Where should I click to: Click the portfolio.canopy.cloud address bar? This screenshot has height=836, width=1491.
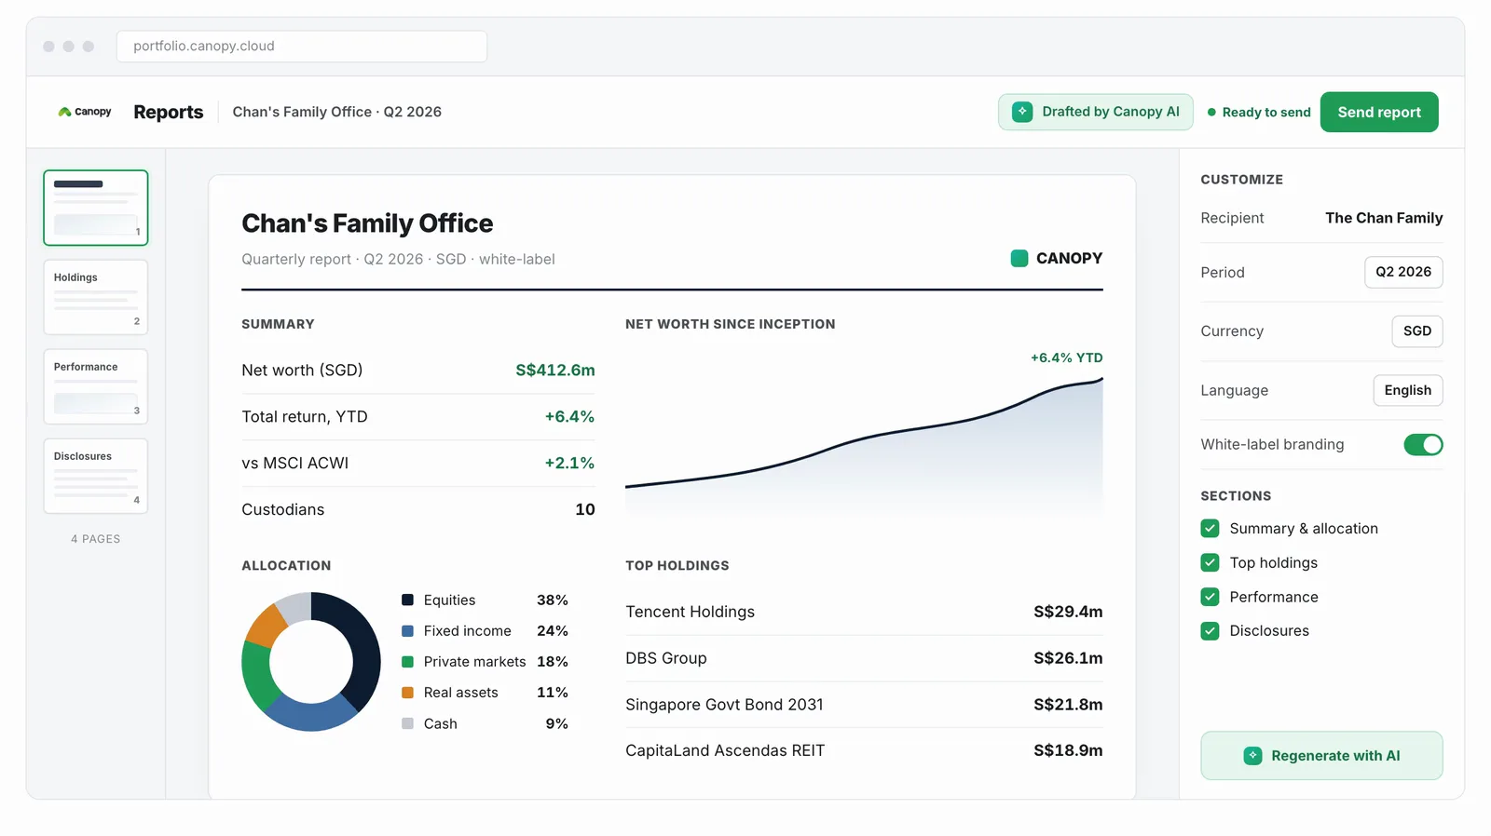coord(302,47)
